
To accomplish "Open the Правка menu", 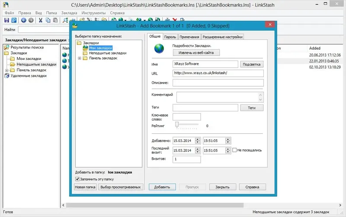I will coord(25,13).
